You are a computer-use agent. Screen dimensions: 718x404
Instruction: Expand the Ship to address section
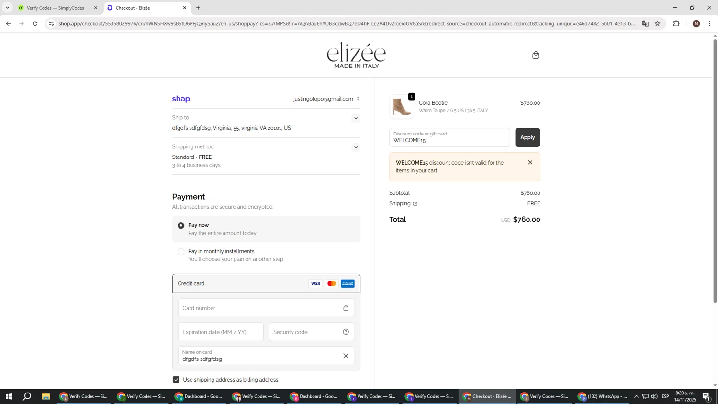click(x=356, y=118)
